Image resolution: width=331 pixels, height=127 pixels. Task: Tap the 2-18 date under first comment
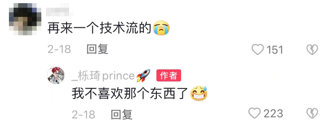pos(59,50)
